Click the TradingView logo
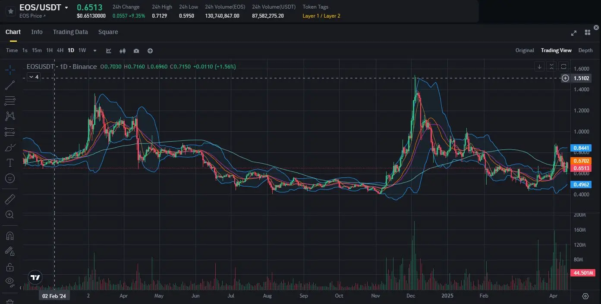This screenshot has width=601, height=304. [35, 278]
